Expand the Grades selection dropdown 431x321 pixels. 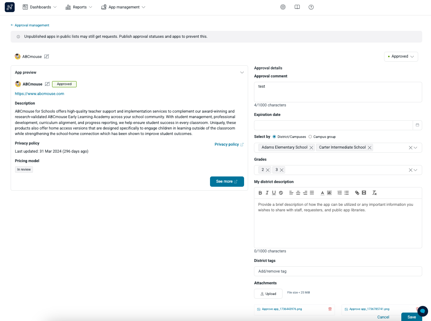tap(415, 170)
